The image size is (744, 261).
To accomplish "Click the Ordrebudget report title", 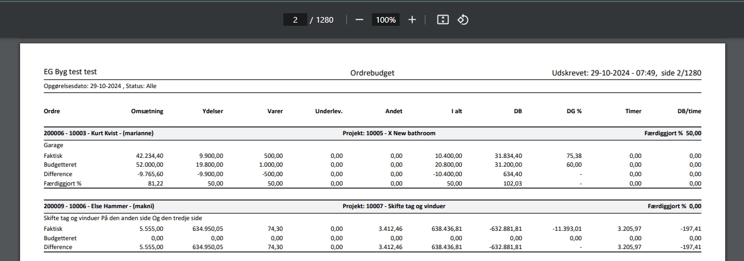I will (x=372, y=73).
